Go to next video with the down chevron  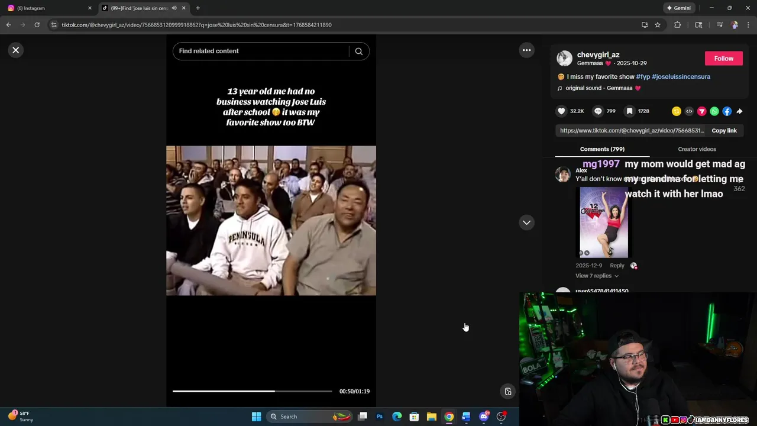(x=526, y=222)
